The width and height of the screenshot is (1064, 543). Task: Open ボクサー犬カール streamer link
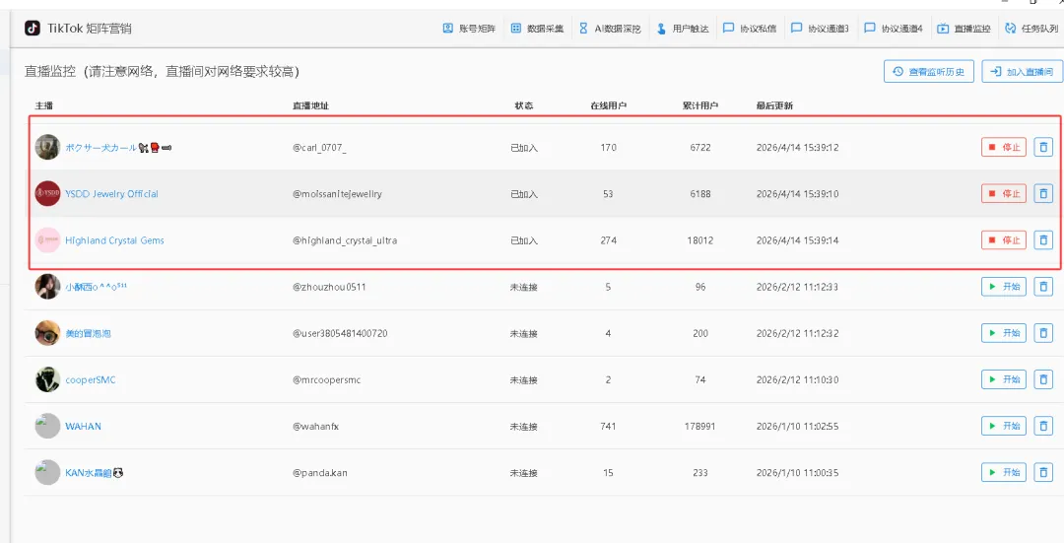(x=118, y=147)
